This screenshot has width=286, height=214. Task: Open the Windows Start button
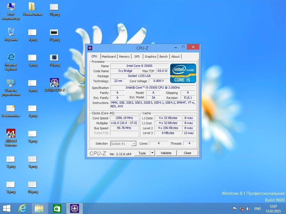7,208
